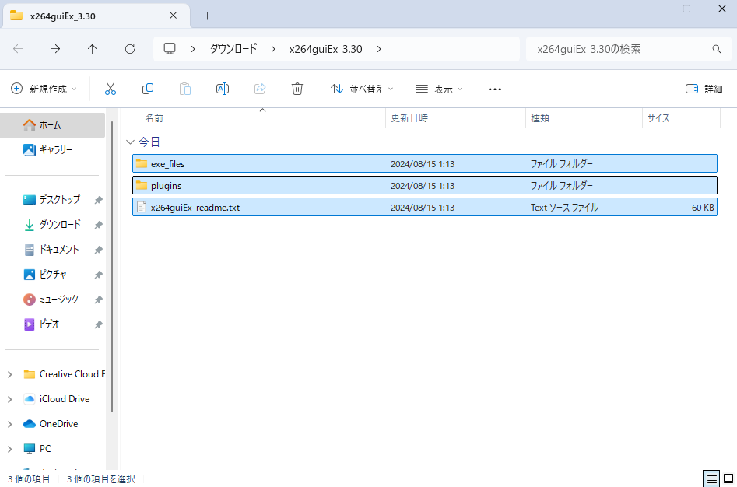Click the Rename icon in toolbar
737x487 pixels.
223,89
